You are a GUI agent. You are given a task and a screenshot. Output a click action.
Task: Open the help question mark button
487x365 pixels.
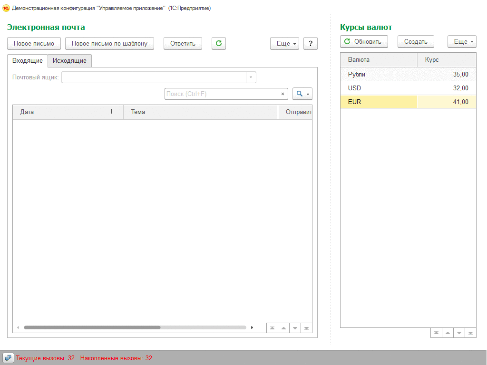[310, 43]
